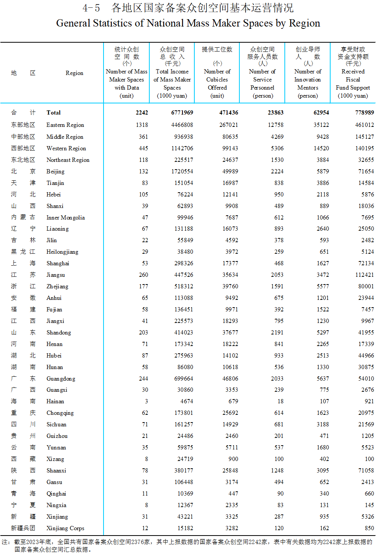Click the footnote text at the table bottom
Screen dimensions: 376x554
coord(188,545)
